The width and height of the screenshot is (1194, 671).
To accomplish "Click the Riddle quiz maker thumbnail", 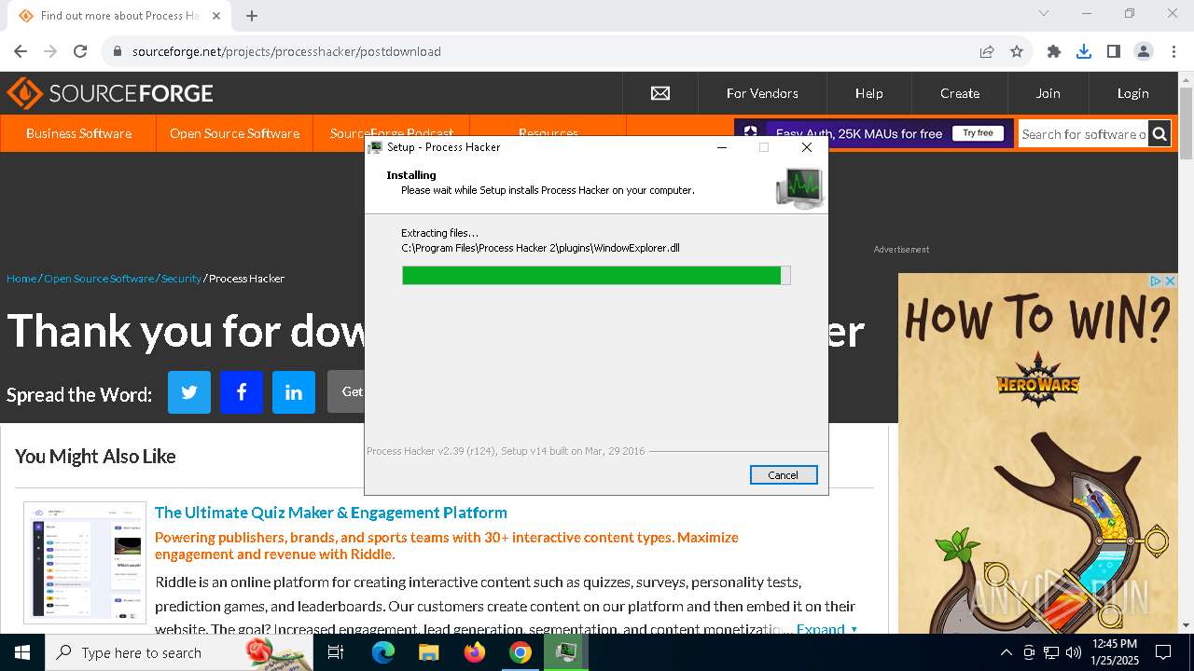I will (85, 563).
